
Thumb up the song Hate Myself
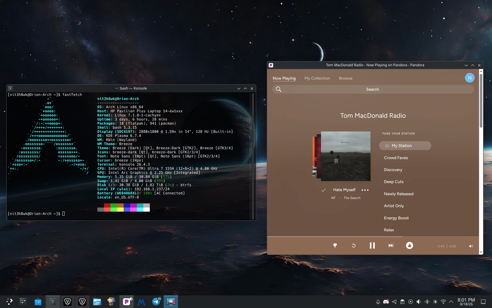click(x=410, y=245)
